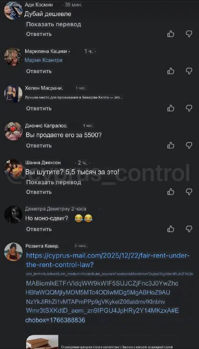
Task: Like Дионис Капралос's comment about 5500
Action: pos(171,146)
